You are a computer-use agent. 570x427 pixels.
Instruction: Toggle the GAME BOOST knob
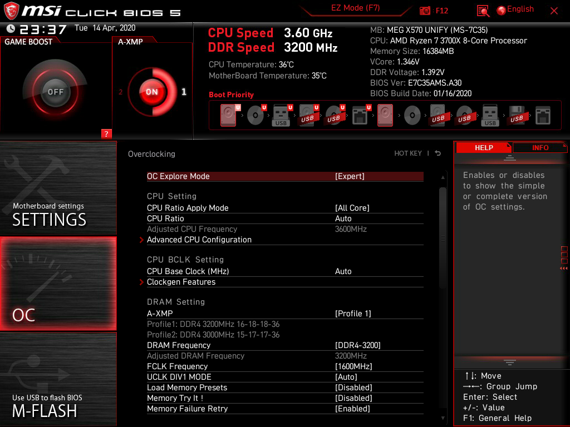55,92
